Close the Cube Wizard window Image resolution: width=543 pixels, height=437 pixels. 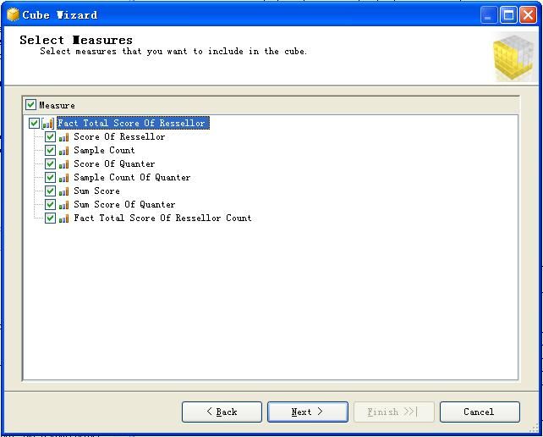[x=528, y=15]
